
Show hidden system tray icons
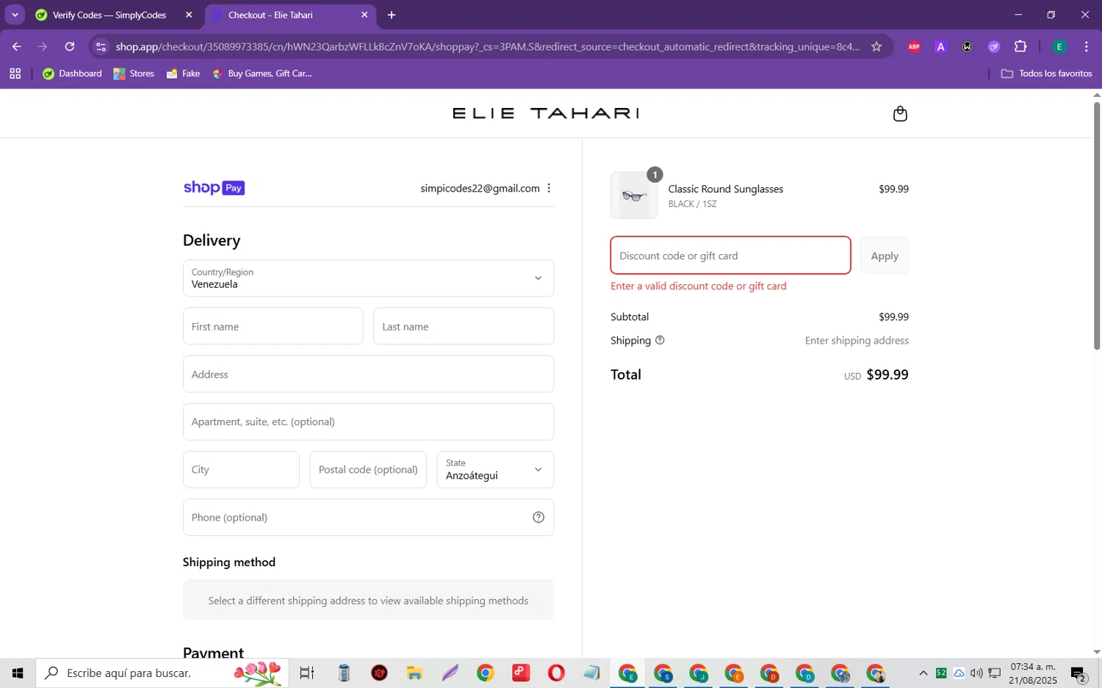pos(923,673)
